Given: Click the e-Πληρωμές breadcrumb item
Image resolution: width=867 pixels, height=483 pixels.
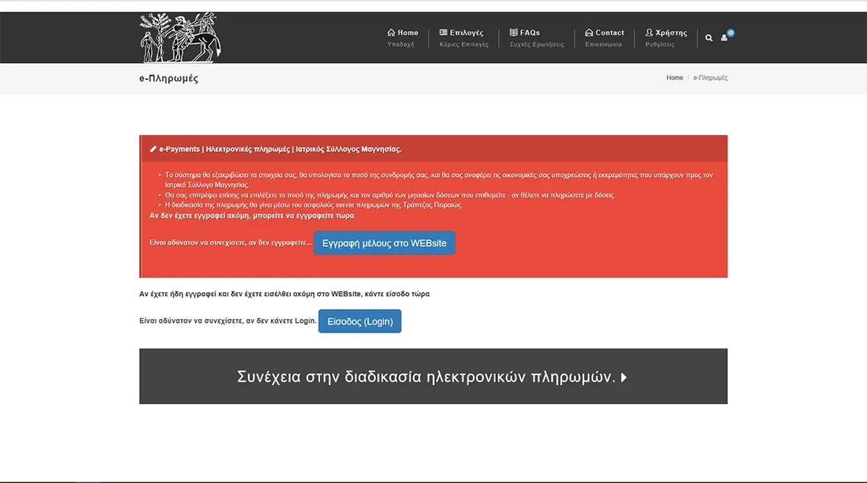Looking at the screenshot, I should (710, 78).
